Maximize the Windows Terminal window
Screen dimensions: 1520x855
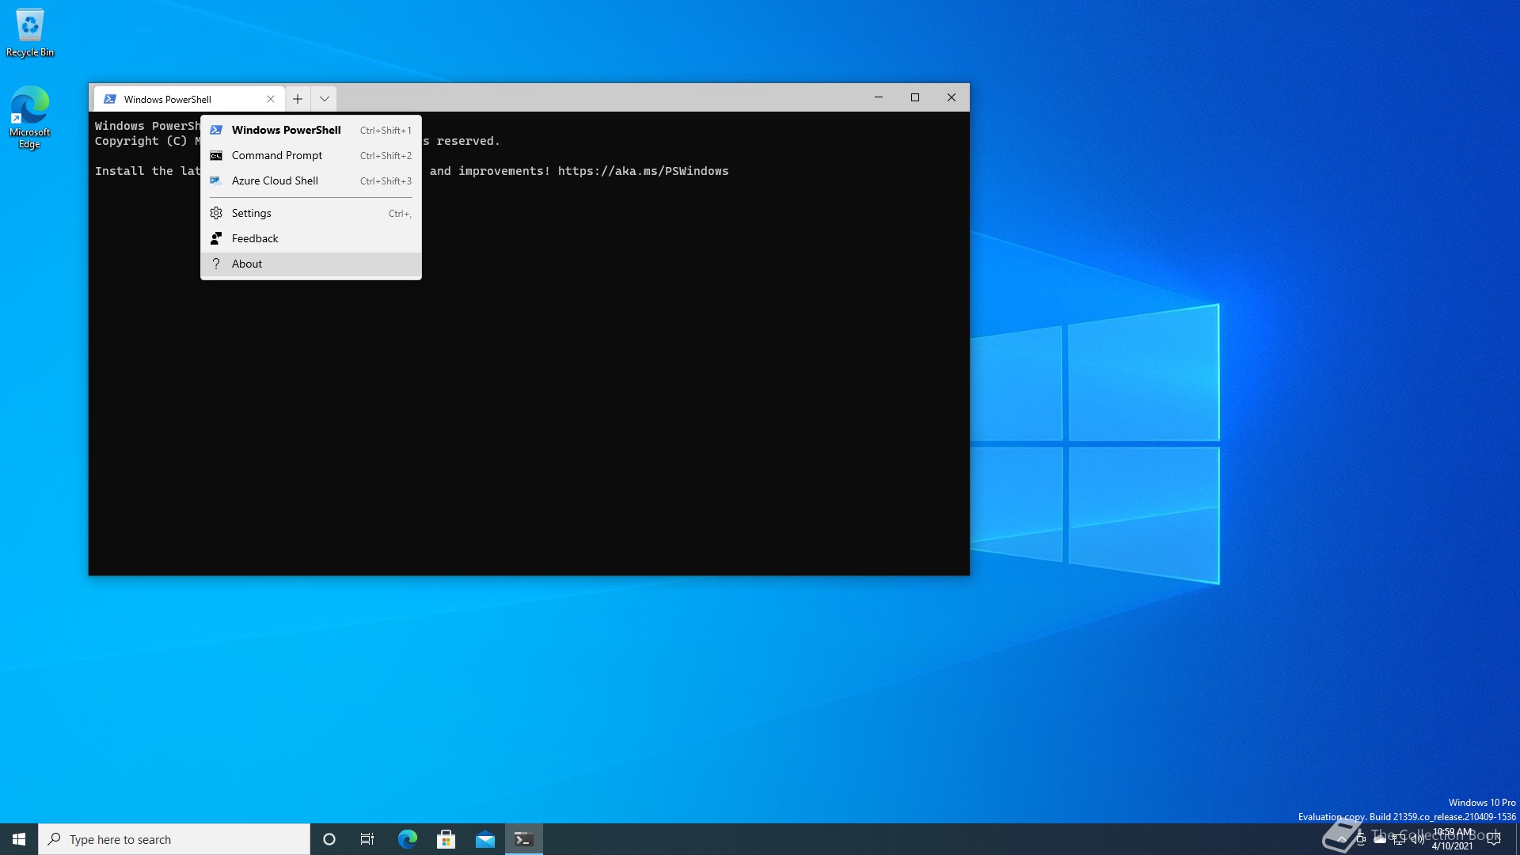(x=915, y=97)
